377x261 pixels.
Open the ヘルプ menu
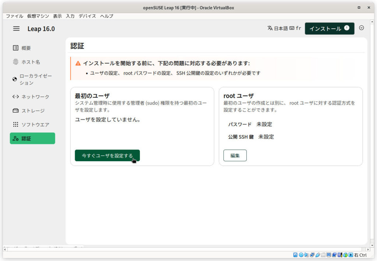click(106, 16)
